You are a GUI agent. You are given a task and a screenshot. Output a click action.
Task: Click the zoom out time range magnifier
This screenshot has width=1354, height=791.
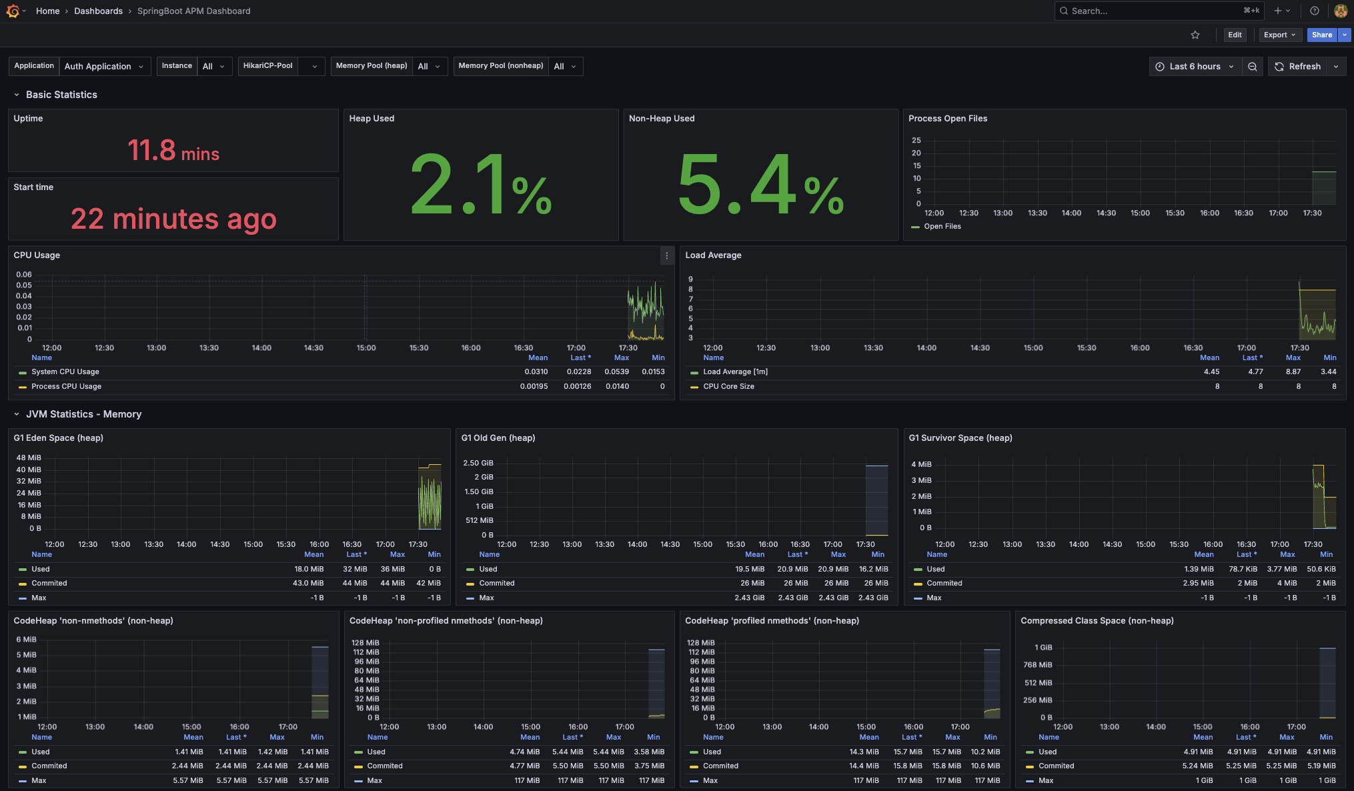(1253, 66)
